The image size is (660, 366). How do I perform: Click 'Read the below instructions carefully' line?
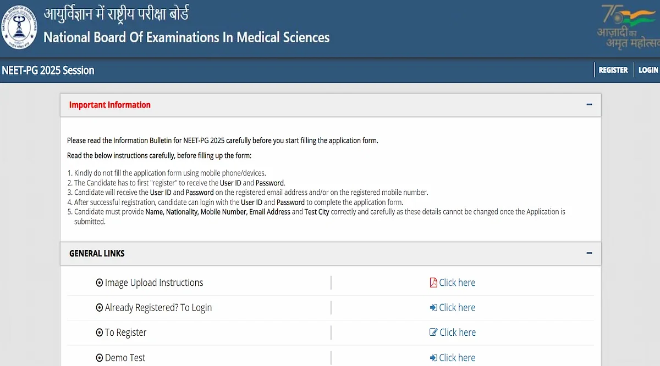pos(159,156)
